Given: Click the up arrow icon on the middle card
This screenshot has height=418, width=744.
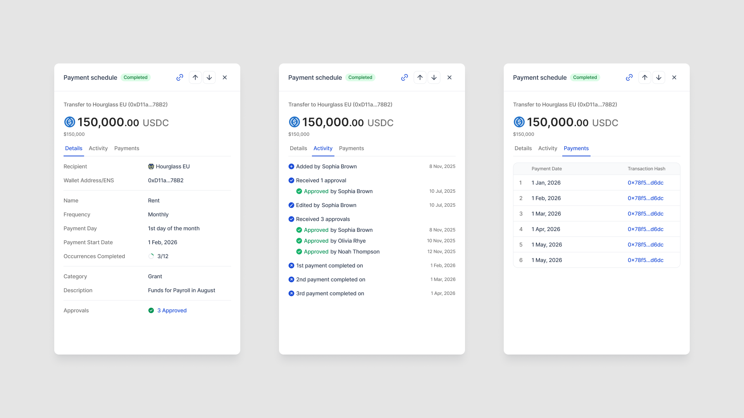Looking at the screenshot, I should point(420,77).
